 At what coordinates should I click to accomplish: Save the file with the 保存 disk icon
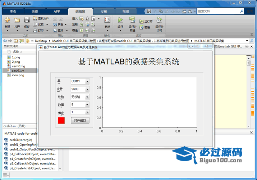[27, 20]
